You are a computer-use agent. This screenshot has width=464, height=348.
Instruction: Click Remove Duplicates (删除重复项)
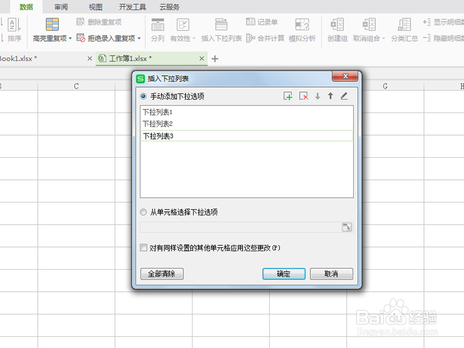pos(99,22)
